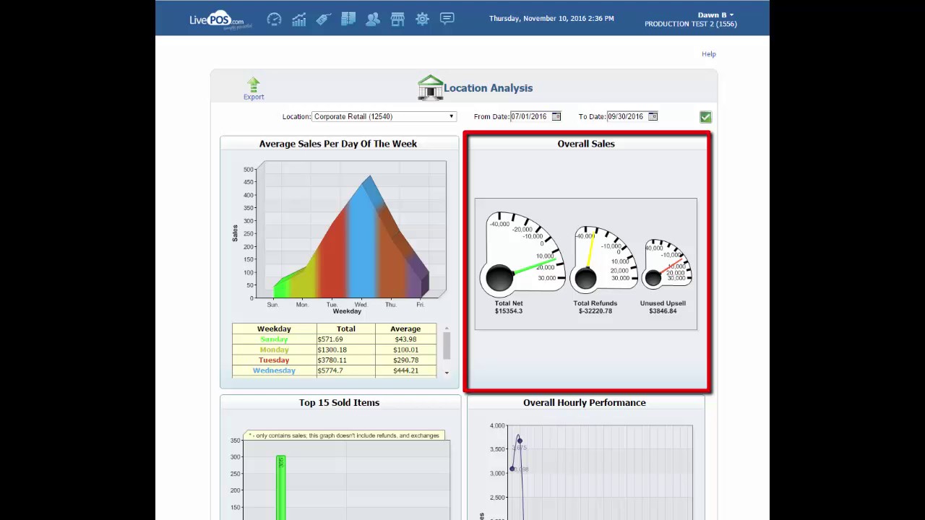The height and width of the screenshot is (520, 925).
Task: Click the Weekday column header
Action: (274, 329)
